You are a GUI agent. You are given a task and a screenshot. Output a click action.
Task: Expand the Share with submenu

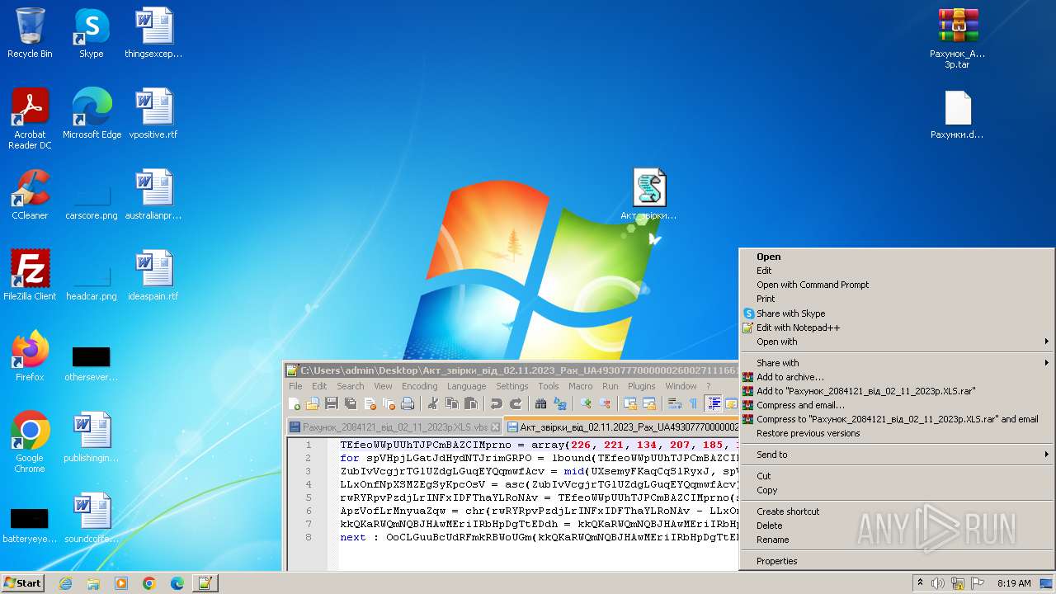click(x=897, y=363)
